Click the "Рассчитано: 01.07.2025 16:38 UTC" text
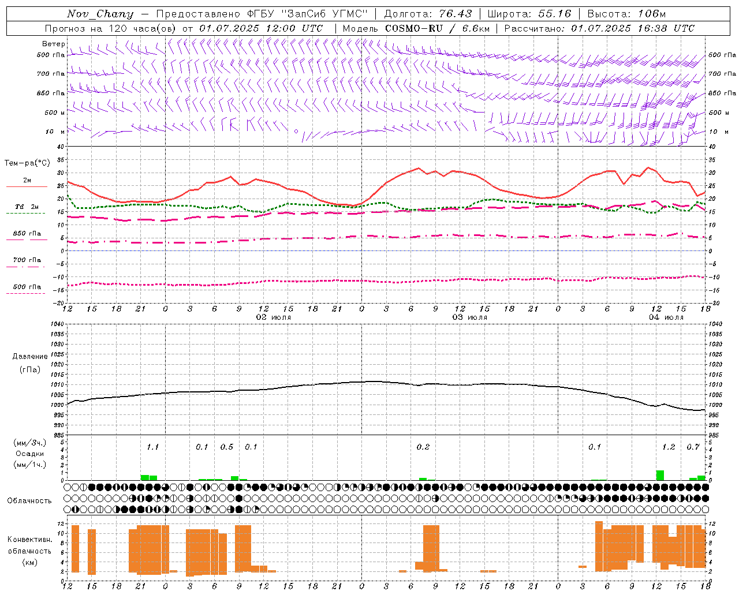The width and height of the screenshot is (739, 591). (x=599, y=28)
